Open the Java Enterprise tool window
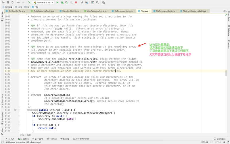Viewport: 230px width, 144px height. tap(81, 139)
